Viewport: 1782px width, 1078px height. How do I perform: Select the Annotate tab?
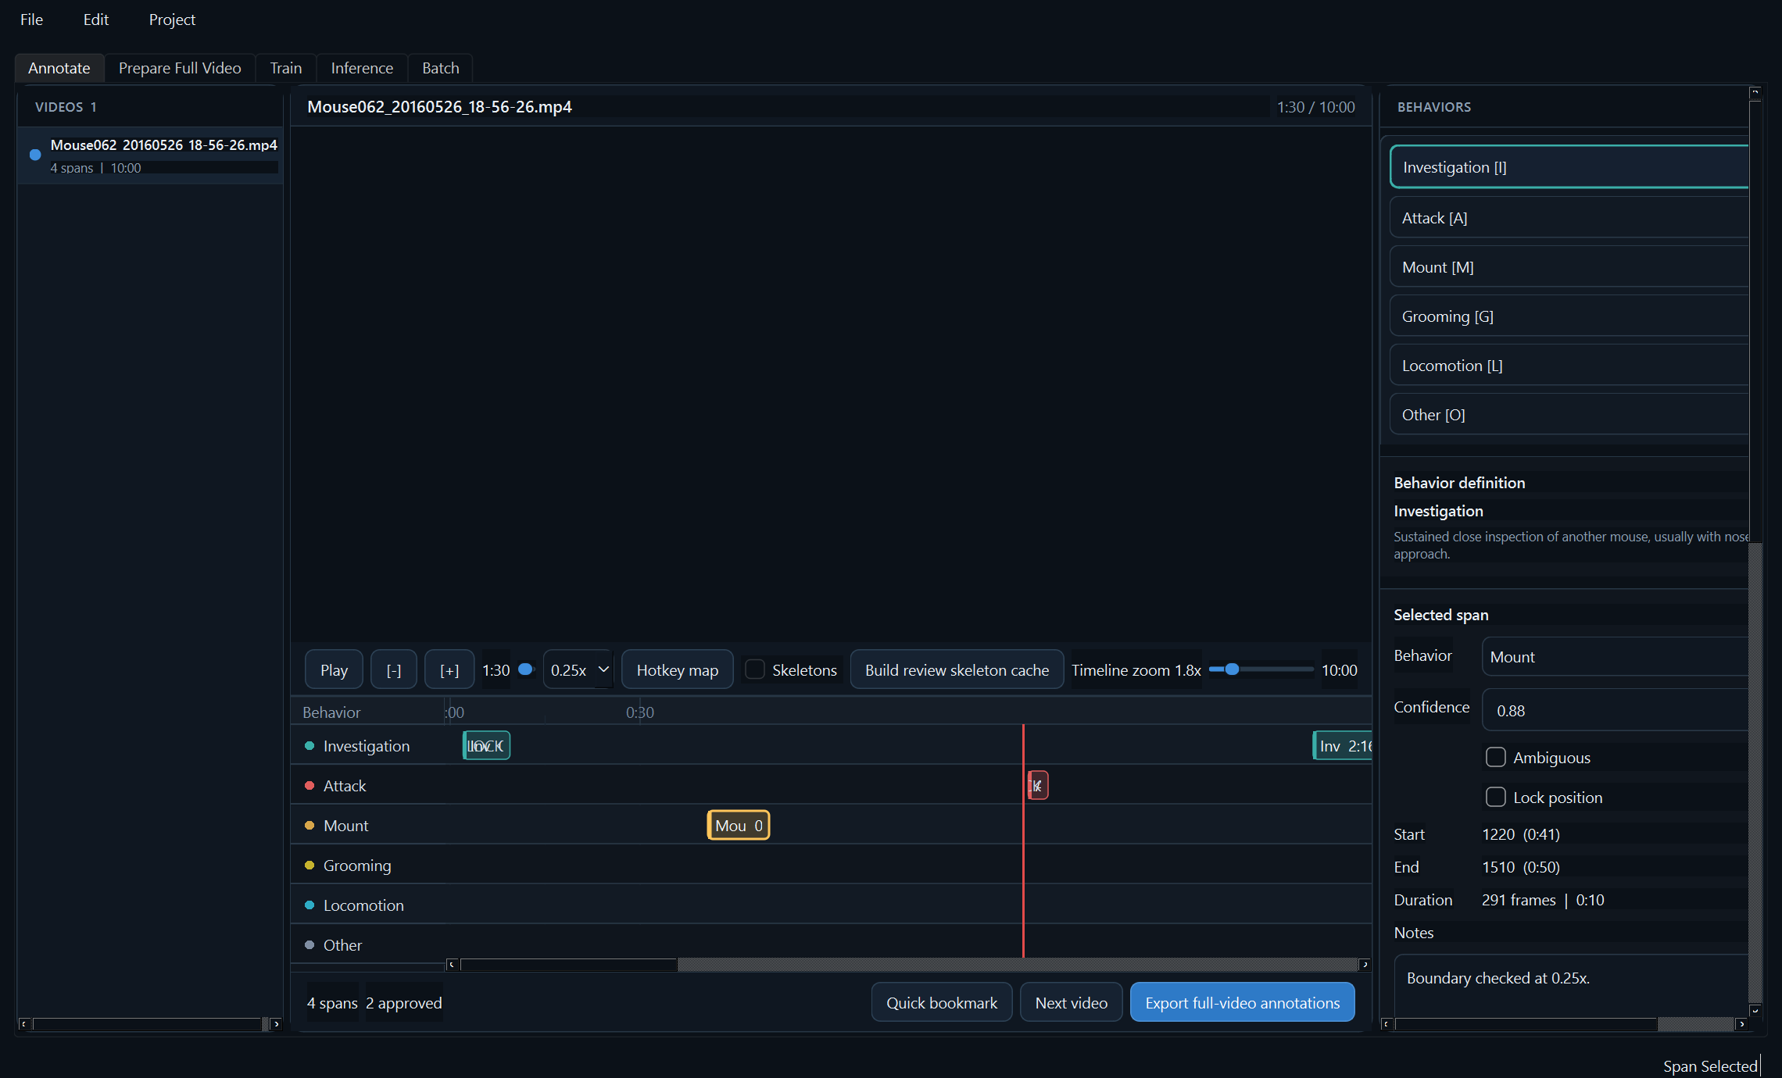tap(59, 68)
